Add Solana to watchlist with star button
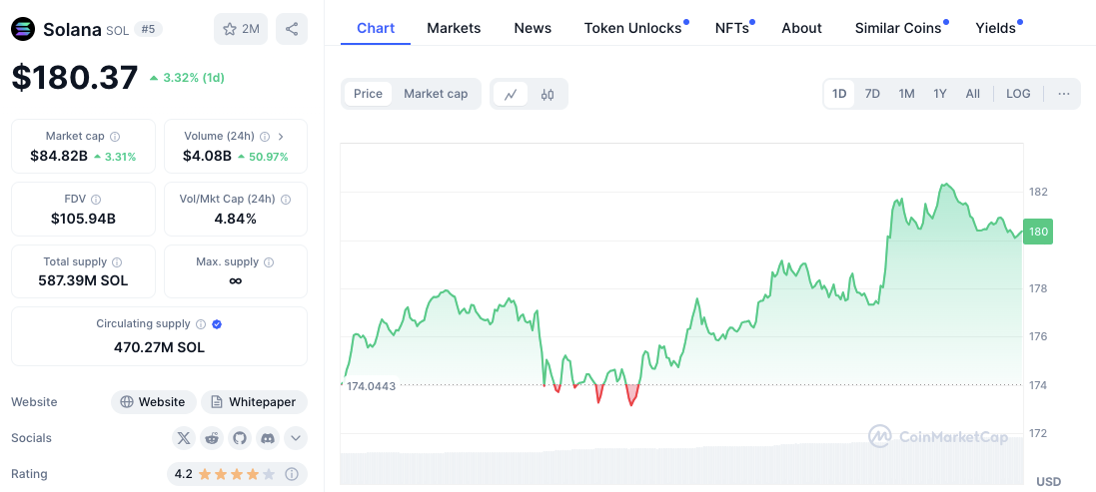Screen dimensions: 1096x492 click(x=241, y=29)
